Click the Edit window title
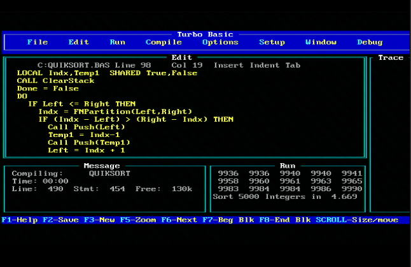The height and width of the screenshot is (267, 411). pyautogui.click(x=182, y=57)
